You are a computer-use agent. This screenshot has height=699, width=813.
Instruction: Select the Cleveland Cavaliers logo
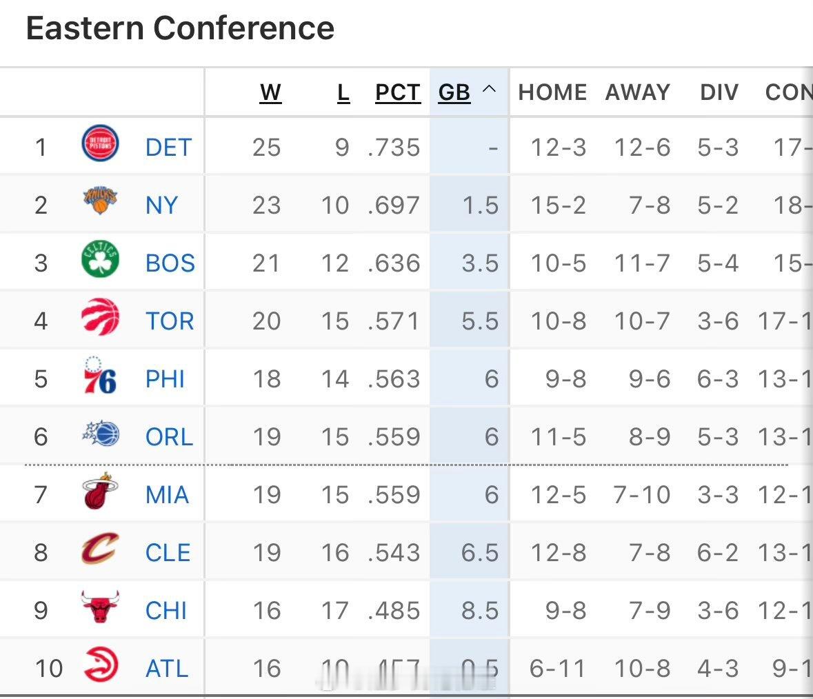(101, 550)
